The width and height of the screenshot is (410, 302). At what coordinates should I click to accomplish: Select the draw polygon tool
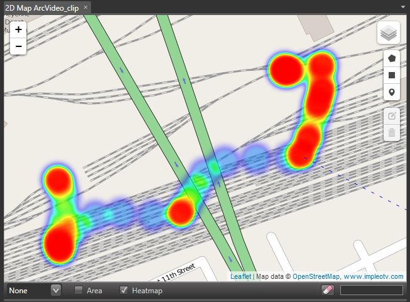[x=392, y=58]
